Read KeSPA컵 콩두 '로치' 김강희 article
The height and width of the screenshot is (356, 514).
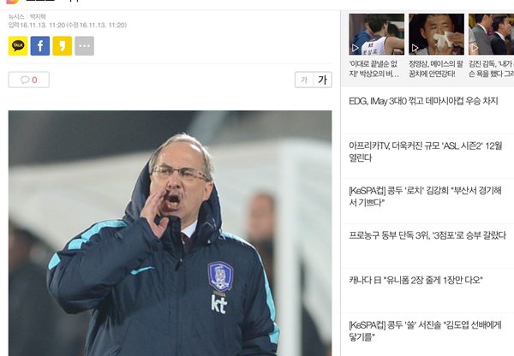click(426, 197)
